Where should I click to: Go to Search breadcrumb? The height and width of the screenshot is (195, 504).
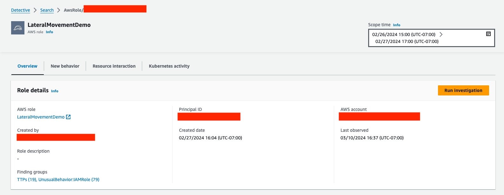click(x=47, y=10)
